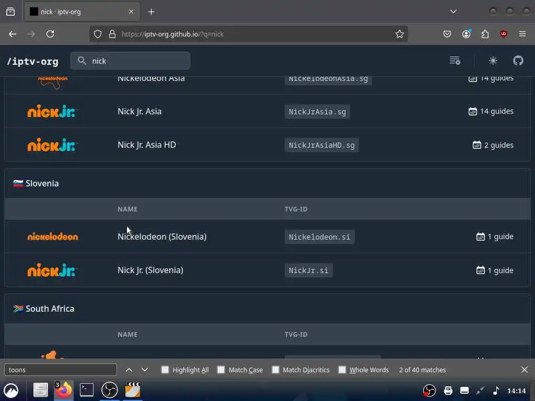Open the uBlock Origin extension
This screenshot has width=535, height=401.
tap(503, 34)
